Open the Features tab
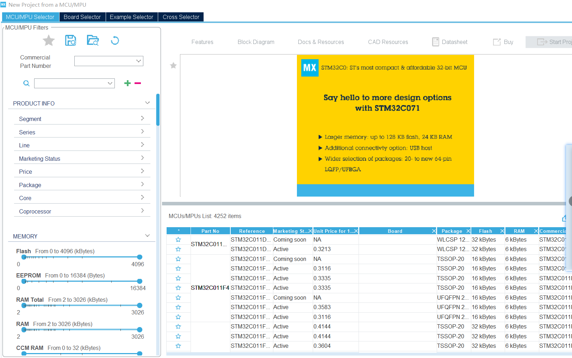 click(203, 42)
